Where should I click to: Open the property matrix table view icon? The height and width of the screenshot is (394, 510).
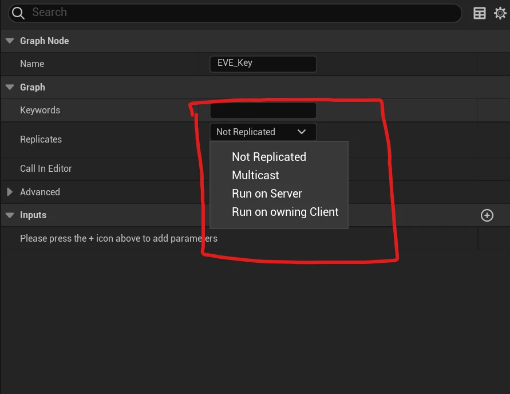[480, 13]
